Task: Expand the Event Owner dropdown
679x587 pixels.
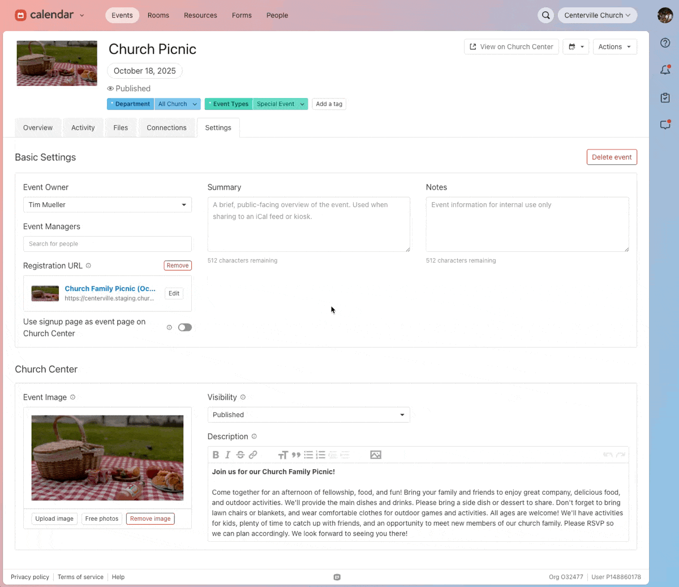Action: point(107,205)
